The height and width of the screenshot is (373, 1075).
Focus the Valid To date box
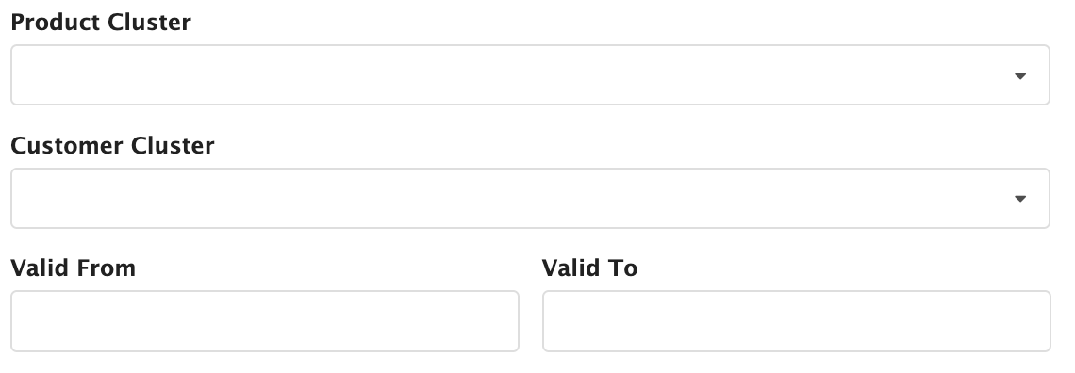click(797, 321)
